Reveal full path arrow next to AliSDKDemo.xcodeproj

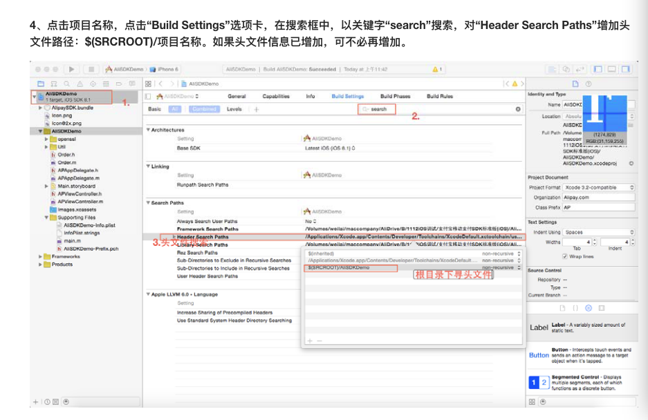631,164
